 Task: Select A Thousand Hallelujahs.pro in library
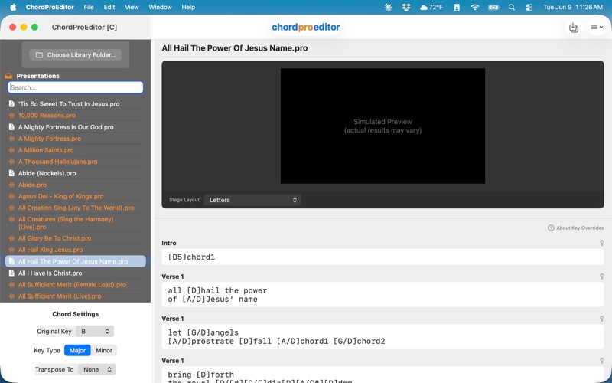click(x=58, y=162)
